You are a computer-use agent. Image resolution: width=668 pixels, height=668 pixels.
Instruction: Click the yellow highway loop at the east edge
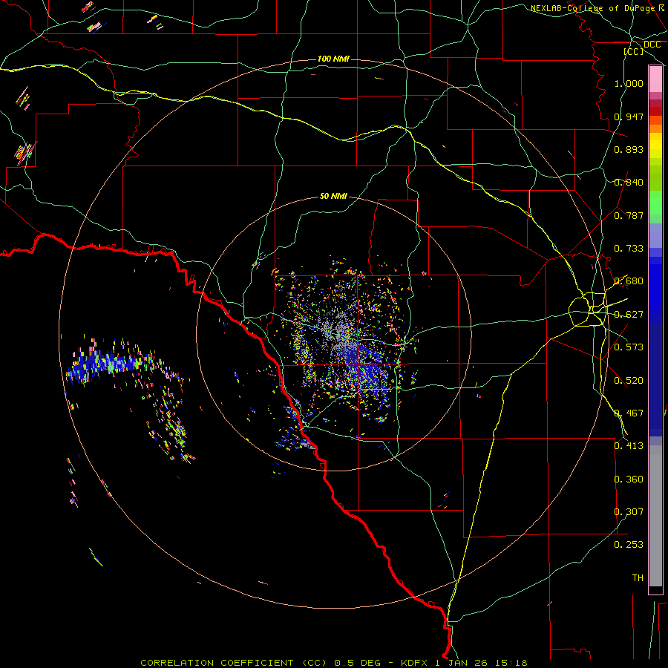[x=588, y=309]
